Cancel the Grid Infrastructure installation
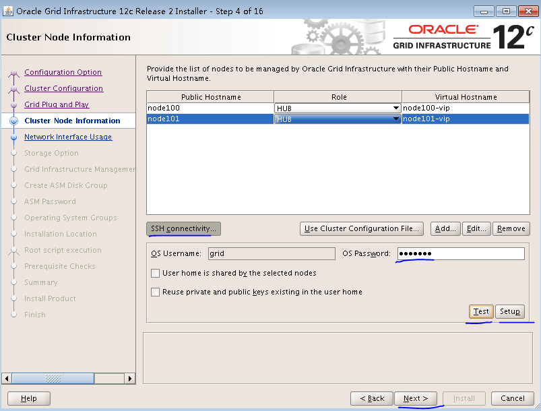541x411 pixels. pos(513,399)
